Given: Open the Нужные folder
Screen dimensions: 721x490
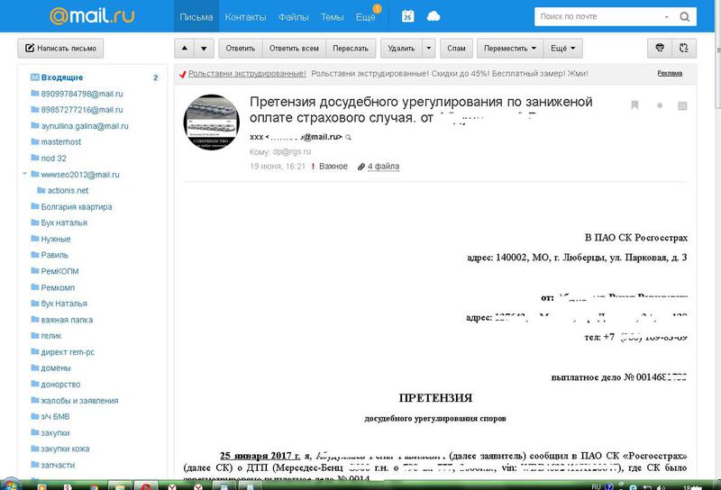Looking at the screenshot, I should click(50, 239).
